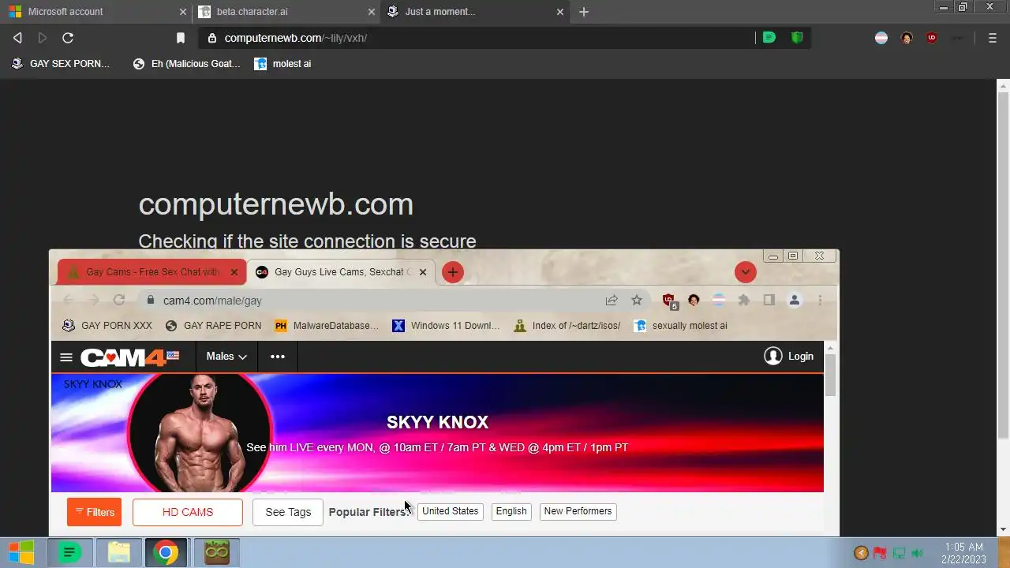This screenshot has height=568, width=1010.
Task: Click the network icon in system tray
Action: (899, 553)
